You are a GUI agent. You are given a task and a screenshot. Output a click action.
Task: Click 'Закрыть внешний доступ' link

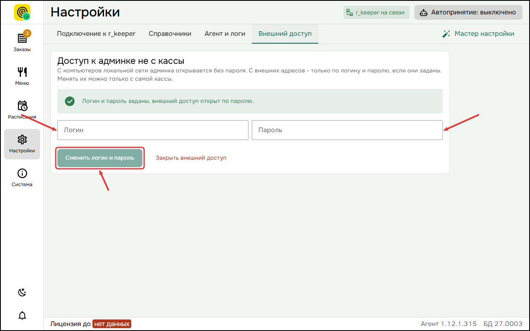pos(191,158)
